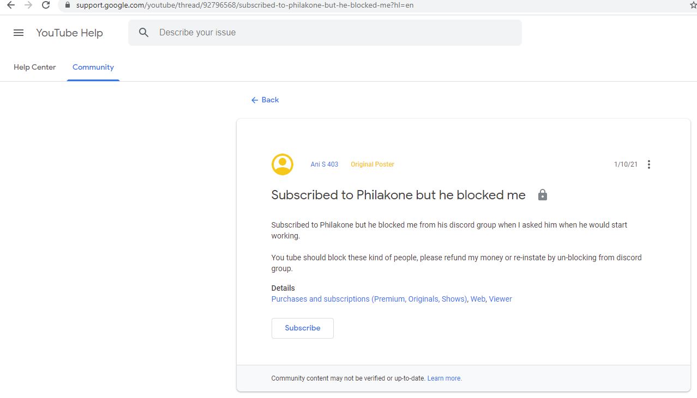Click the Viewer details link

pyautogui.click(x=500, y=299)
